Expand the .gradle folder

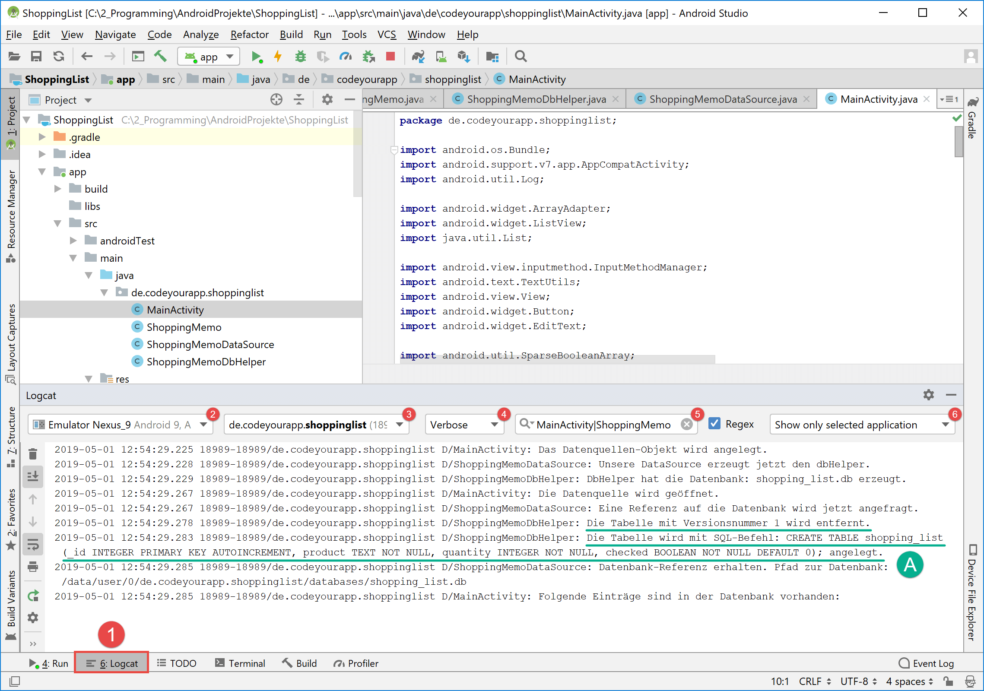(x=42, y=137)
